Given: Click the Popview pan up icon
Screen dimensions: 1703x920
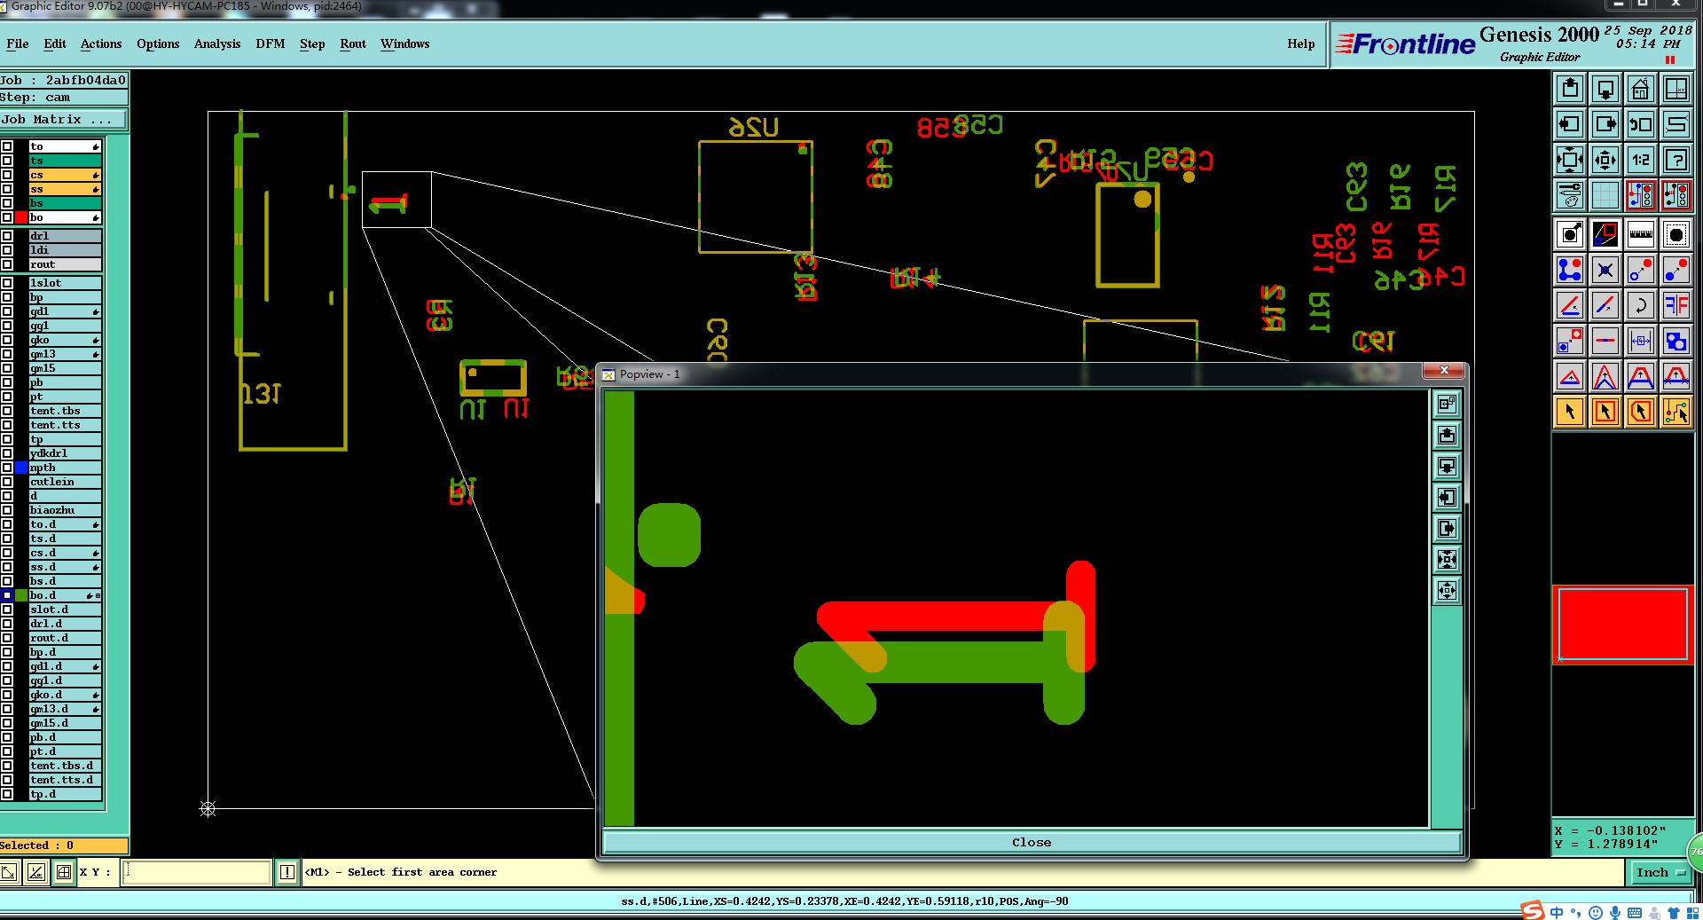Looking at the screenshot, I should point(1447,435).
